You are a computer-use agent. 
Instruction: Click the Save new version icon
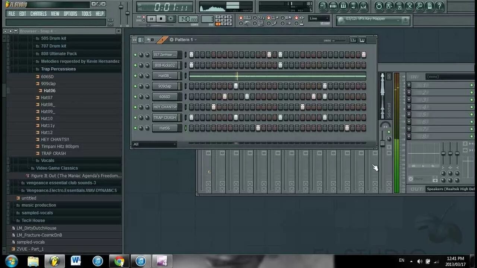(389, 6)
